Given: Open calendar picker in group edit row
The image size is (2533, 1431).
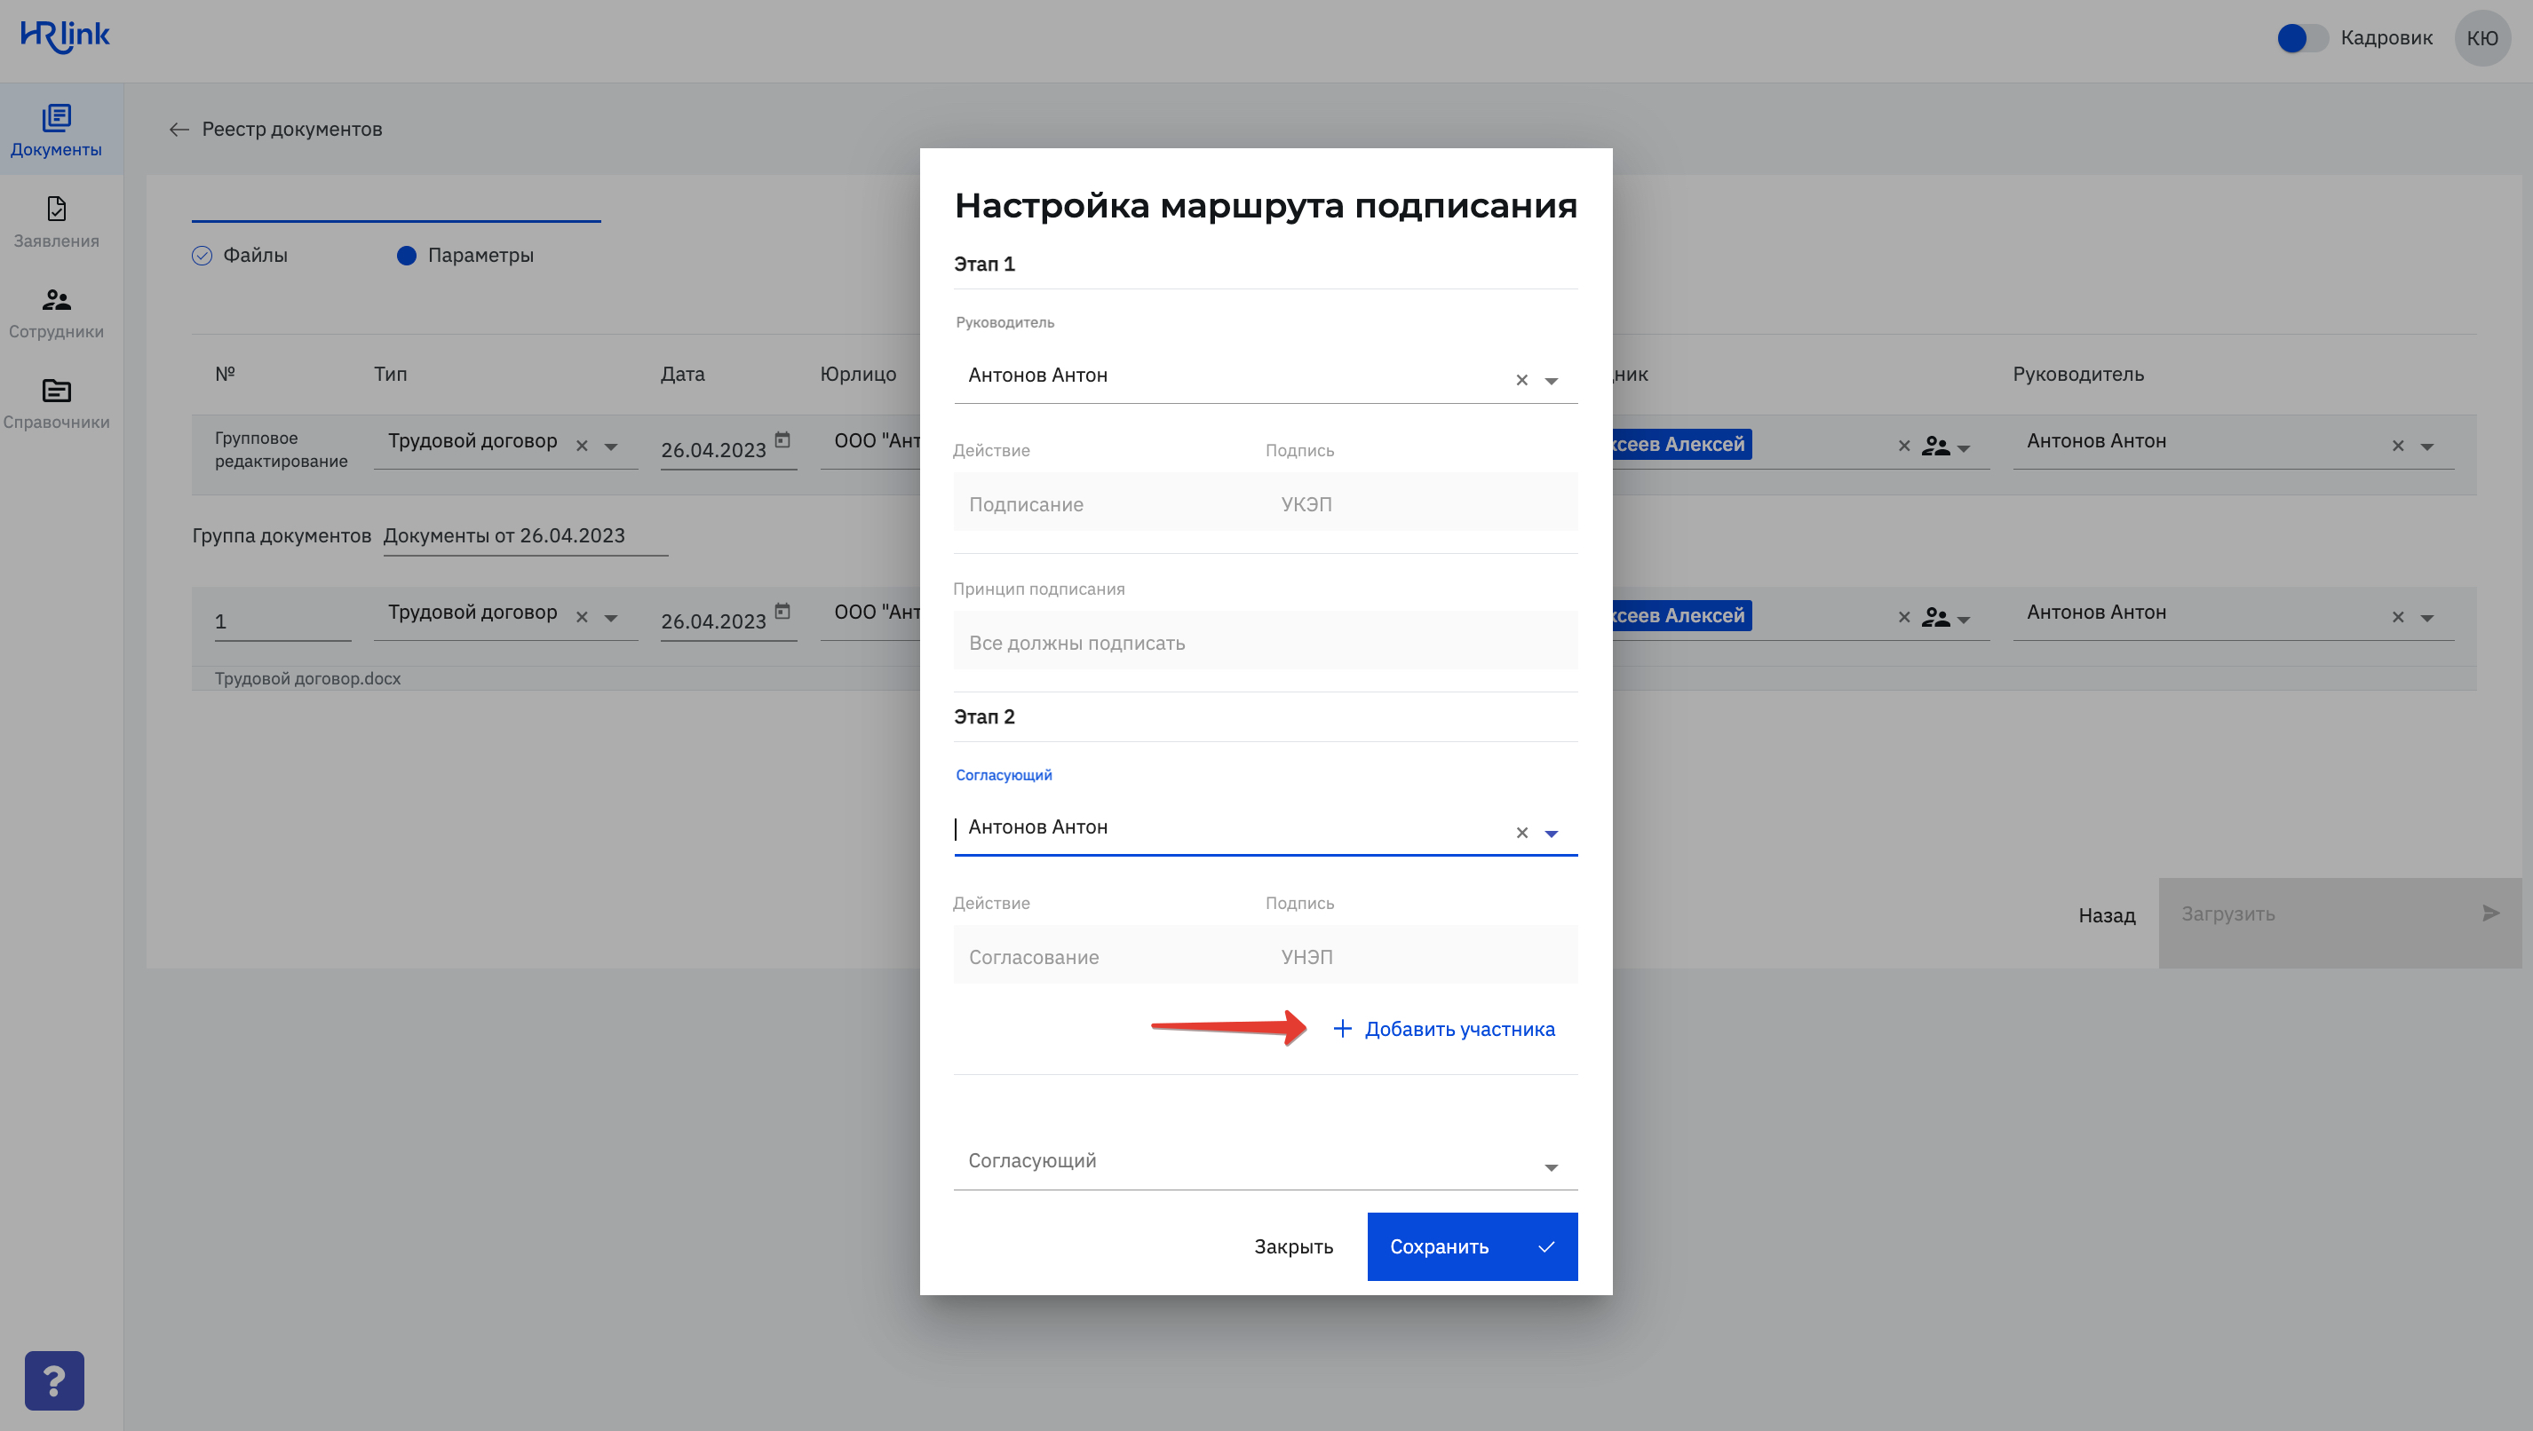Looking at the screenshot, I should pyautogui.click(x=782, y=440).
